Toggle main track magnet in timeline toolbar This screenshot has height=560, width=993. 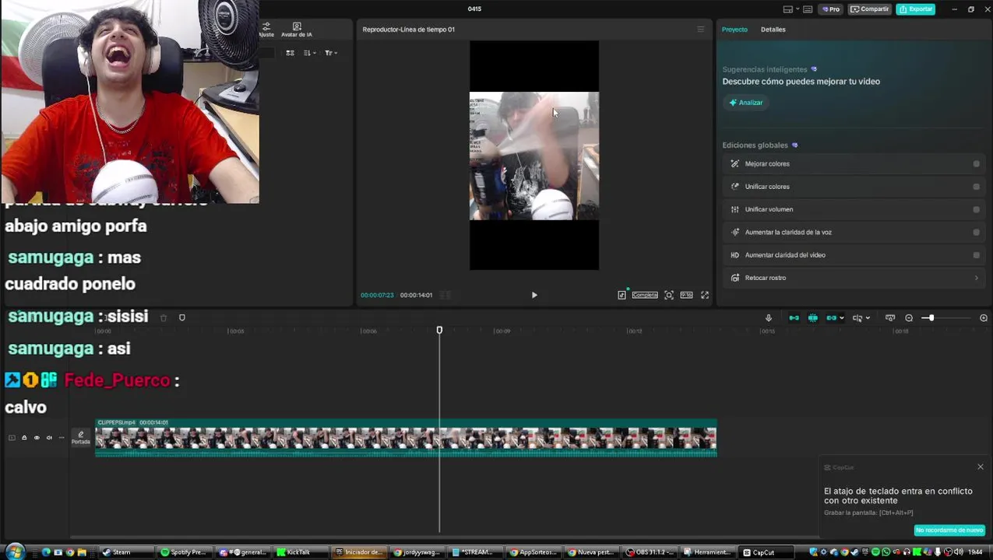tap(794, 318)
